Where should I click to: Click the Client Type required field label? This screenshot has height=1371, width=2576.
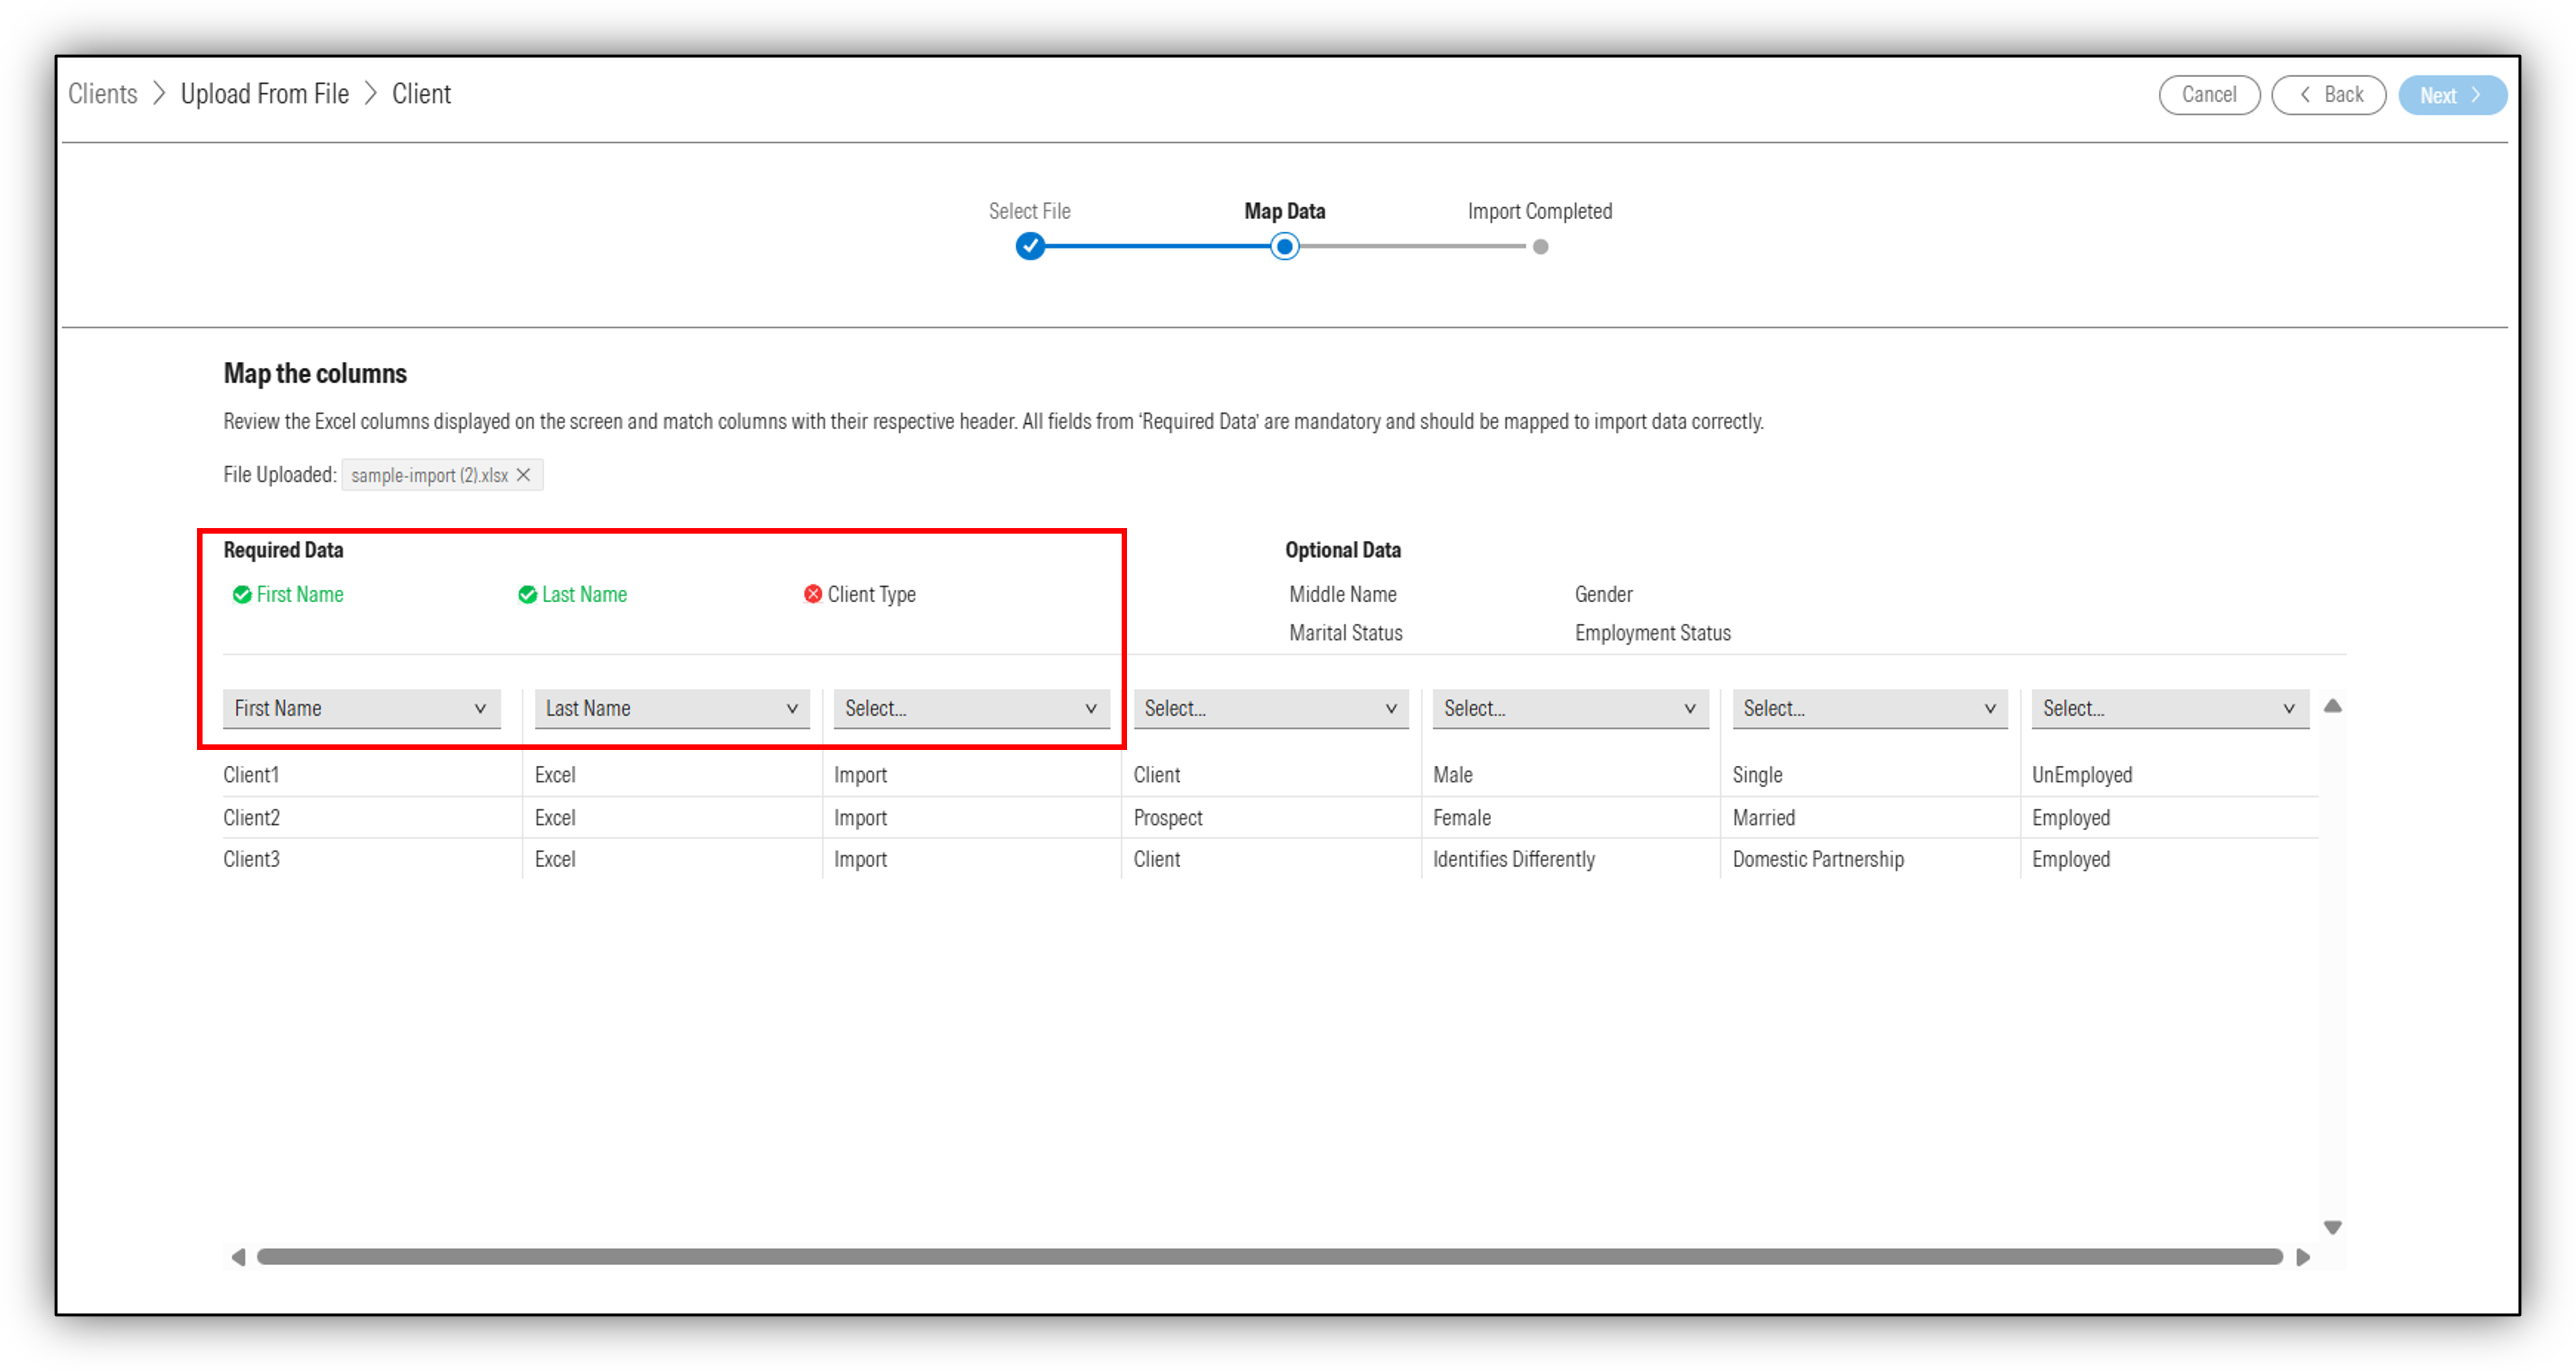[x=872, y=594]
